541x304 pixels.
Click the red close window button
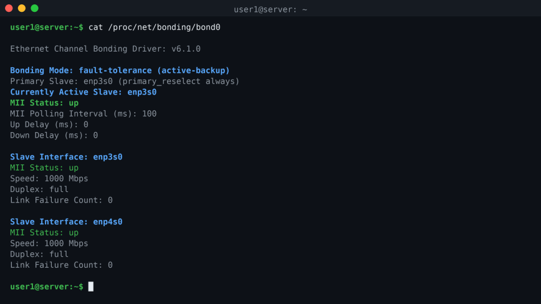tap(9, 8)
